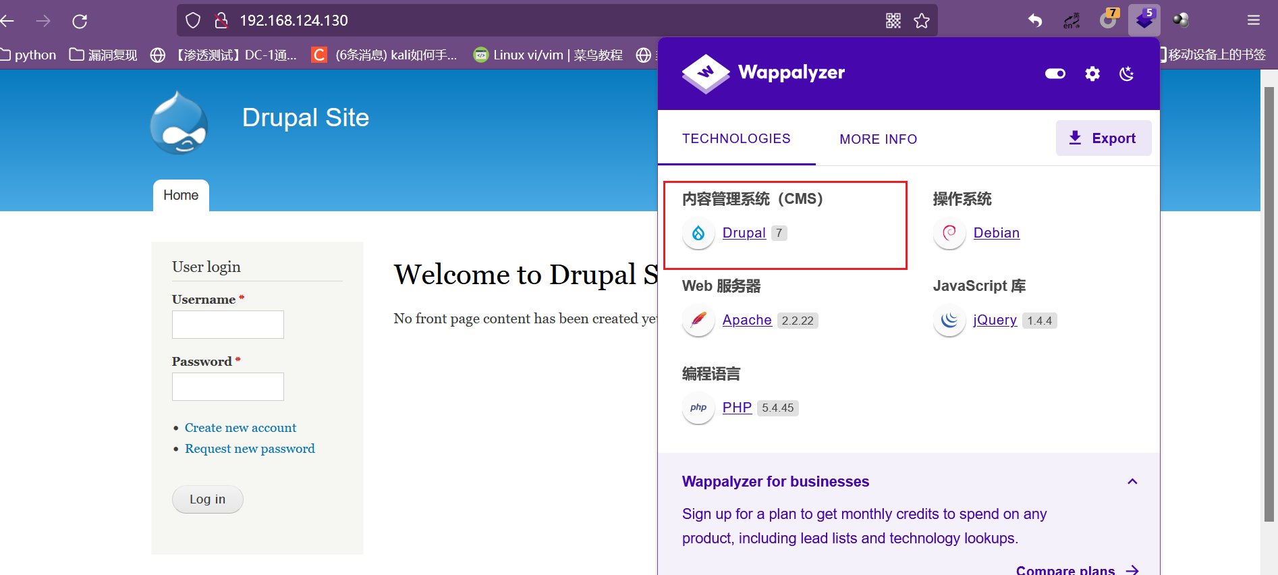The width and height of the screenshot is (1278, 575).
Task: Click the PHP logo icon
Action: tap(698, 408)
